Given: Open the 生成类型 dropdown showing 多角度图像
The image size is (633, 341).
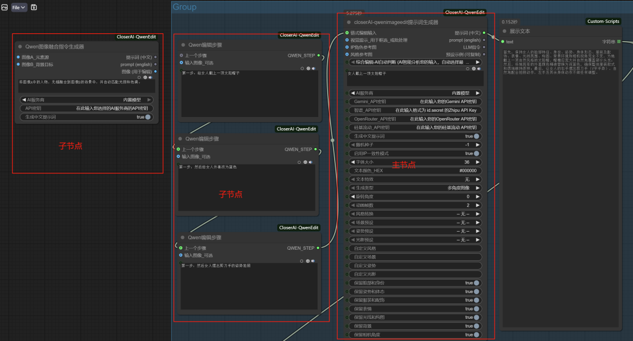Looking at the screenshot, I should coord(415,188).
